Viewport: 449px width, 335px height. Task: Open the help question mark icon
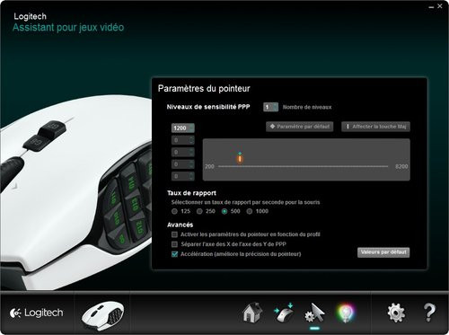pyautogui.click(x=429, y=313)
